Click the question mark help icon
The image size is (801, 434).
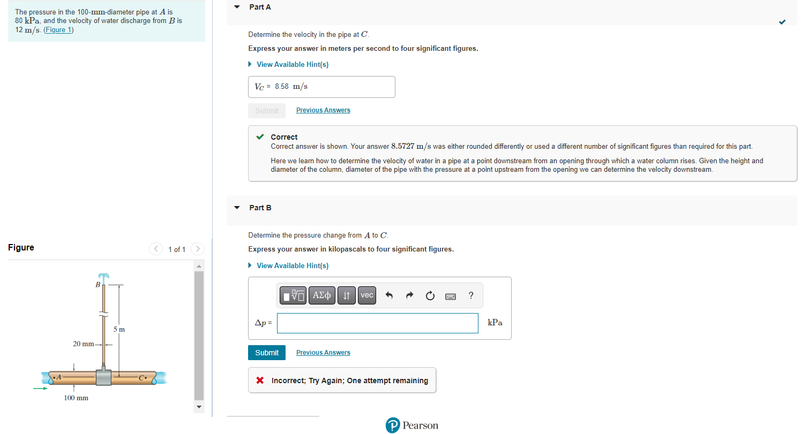pyautogui.click(x=470, y=295)
